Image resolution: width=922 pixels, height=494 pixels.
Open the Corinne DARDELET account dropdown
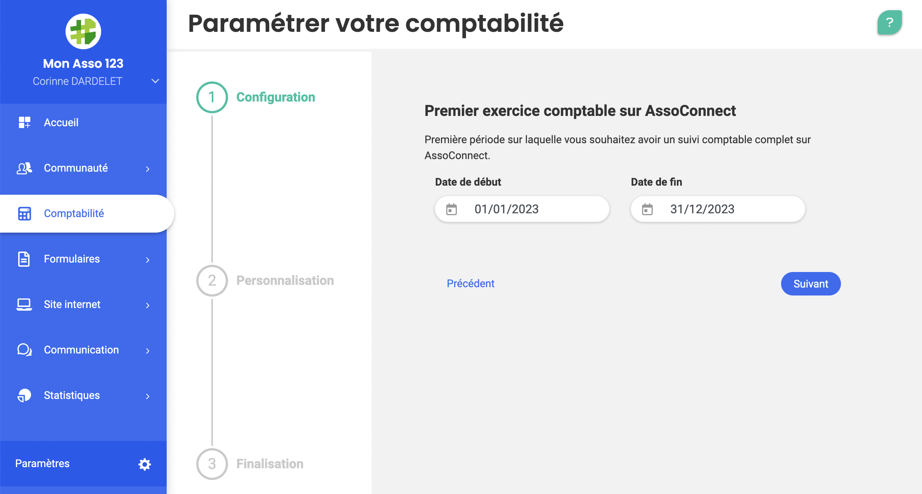tap(155, 81)
